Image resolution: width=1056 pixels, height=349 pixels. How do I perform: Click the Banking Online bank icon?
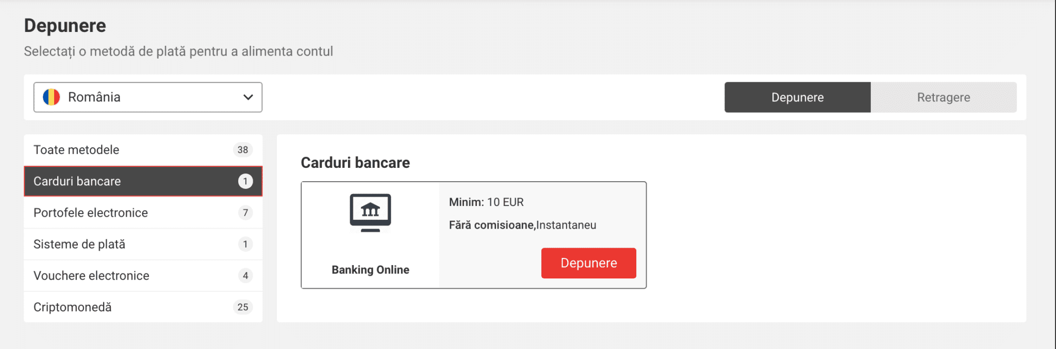point(370,212)
